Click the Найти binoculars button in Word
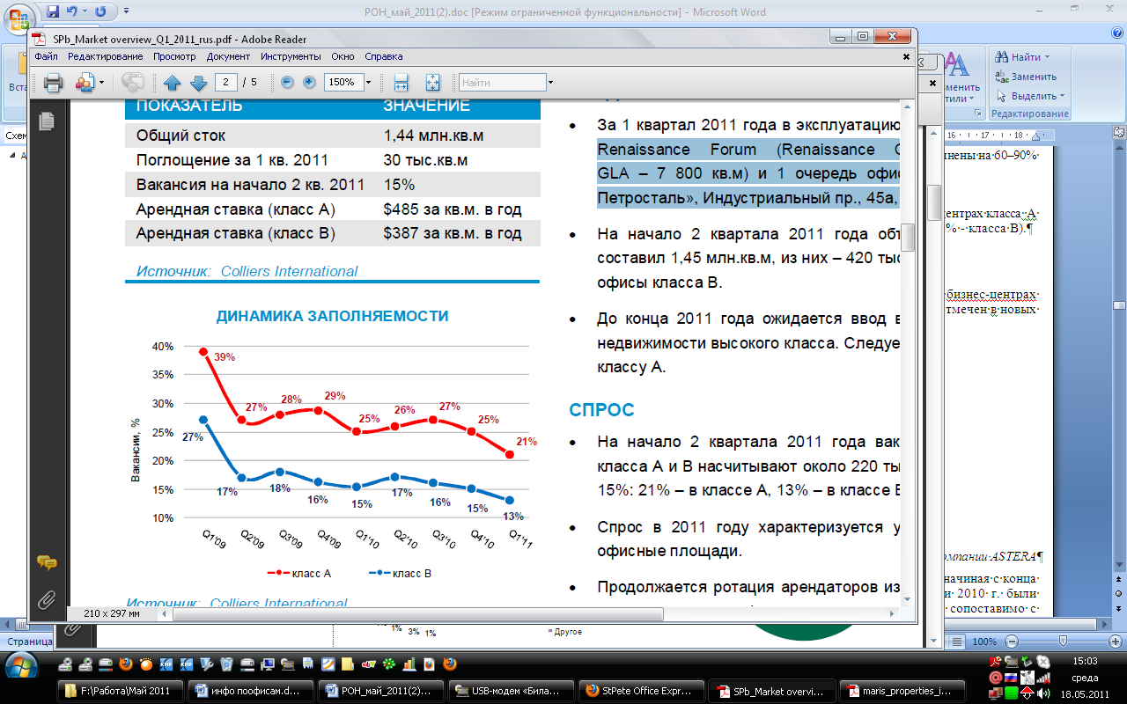This screenshot has width=1127, height=704. pyautogui.click(x=1017, y=57)
